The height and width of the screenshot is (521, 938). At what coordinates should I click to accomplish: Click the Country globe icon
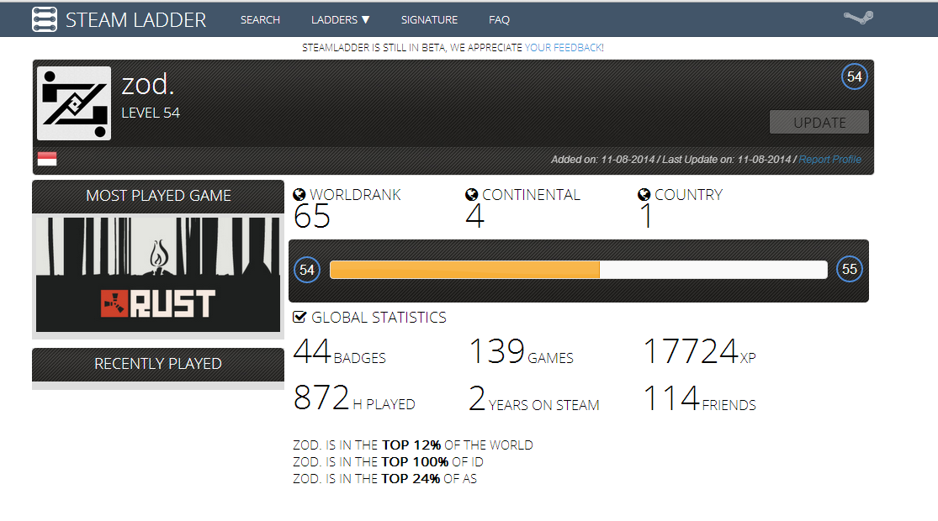(x=644, y=195)
